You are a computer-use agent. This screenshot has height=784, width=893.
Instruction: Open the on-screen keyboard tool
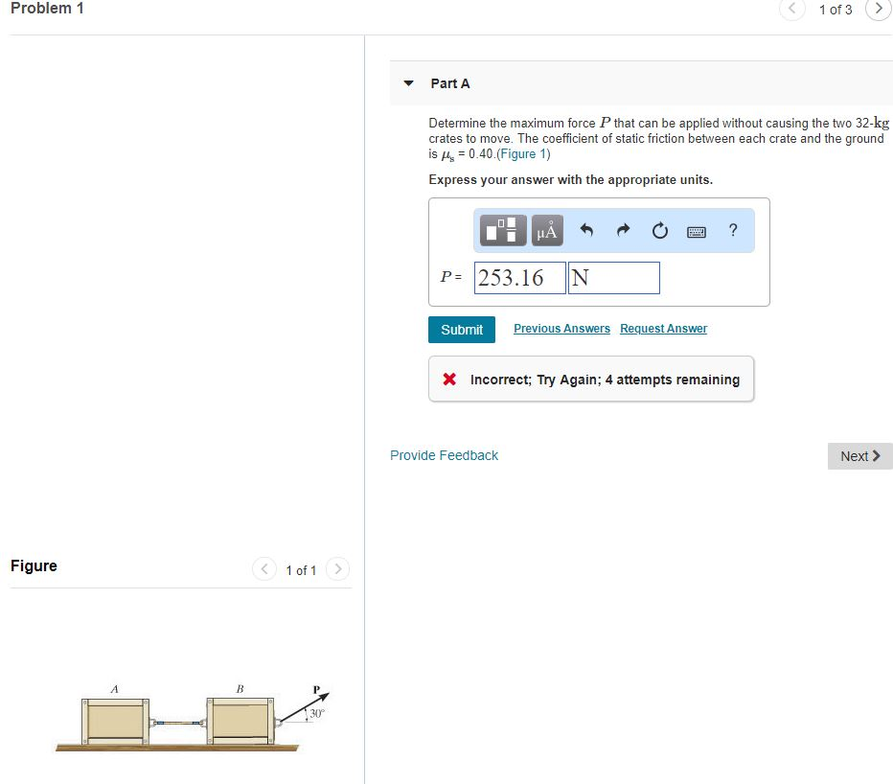(696, 230)
